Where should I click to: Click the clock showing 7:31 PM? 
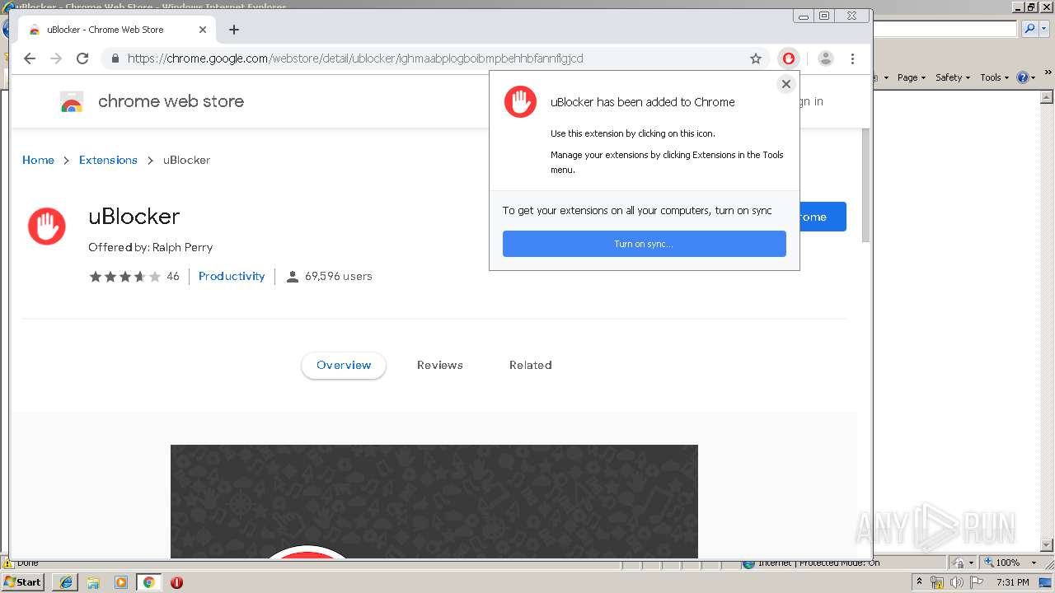click(x=1013, y=582)
